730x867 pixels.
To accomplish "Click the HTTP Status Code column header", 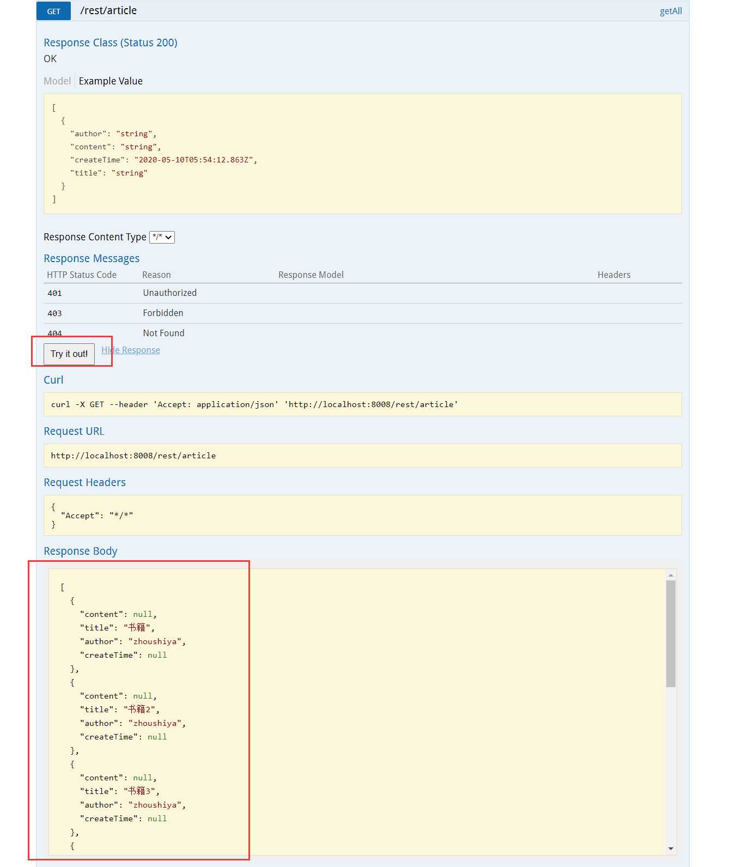I will (82, 275).
